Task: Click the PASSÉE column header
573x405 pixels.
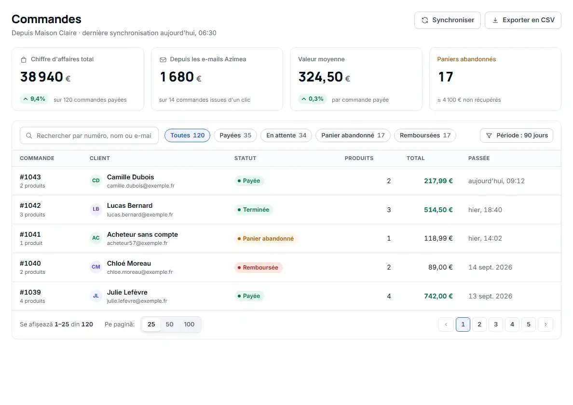Action: (x=479, y=158)
